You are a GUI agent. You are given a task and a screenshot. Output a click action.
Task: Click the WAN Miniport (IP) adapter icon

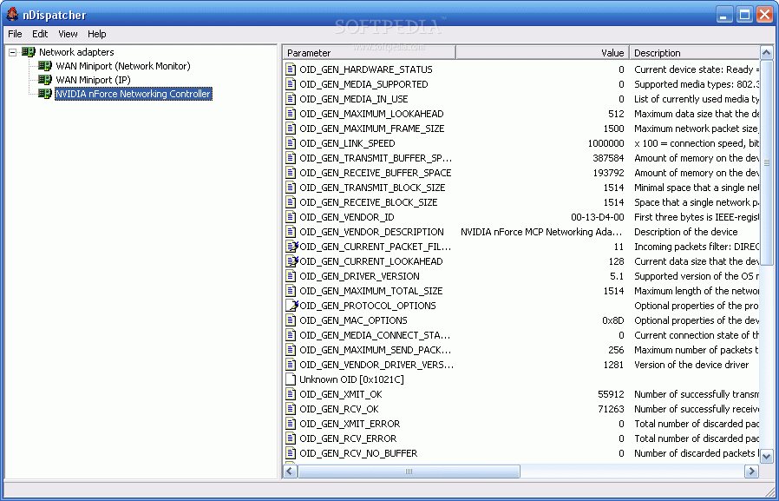point(45,80)
